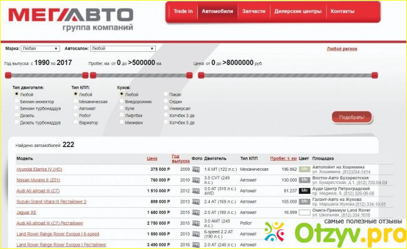Open photo icon for Nissan Murano row

point(196,180)
